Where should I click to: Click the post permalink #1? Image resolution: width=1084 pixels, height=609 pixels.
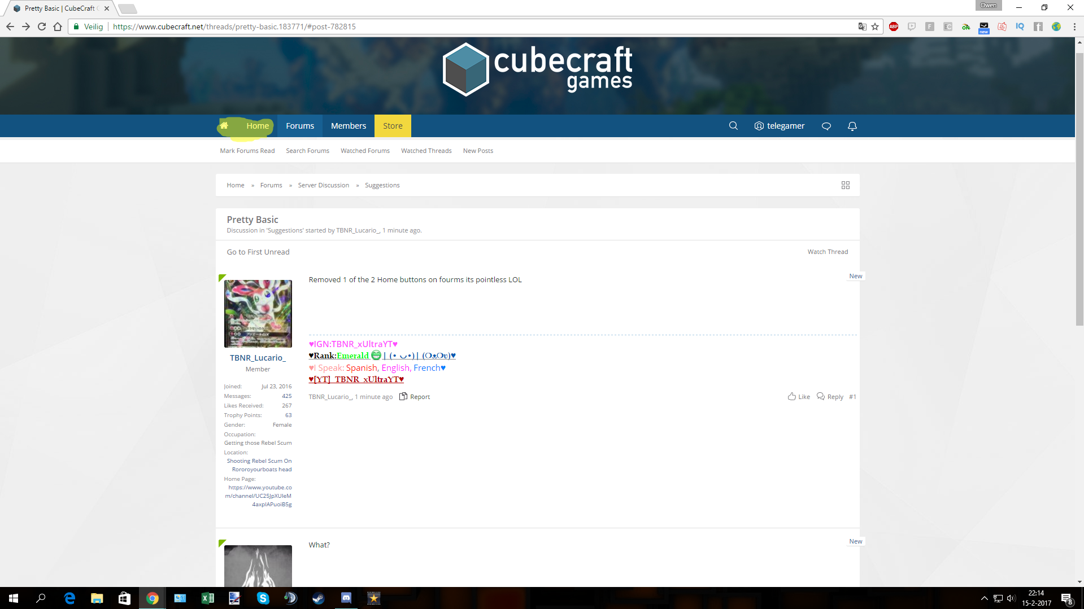coord(852,397)
